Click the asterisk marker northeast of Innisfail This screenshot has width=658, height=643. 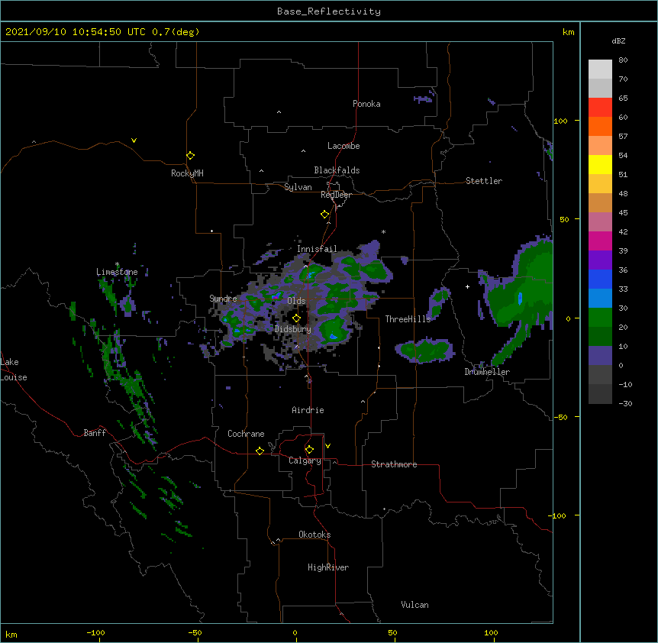(x=383, y=231)
